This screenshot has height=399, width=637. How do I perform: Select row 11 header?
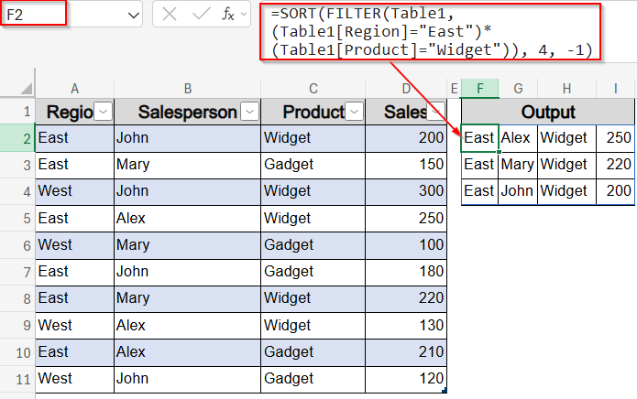pyautogui.click(x=17, y=379)
